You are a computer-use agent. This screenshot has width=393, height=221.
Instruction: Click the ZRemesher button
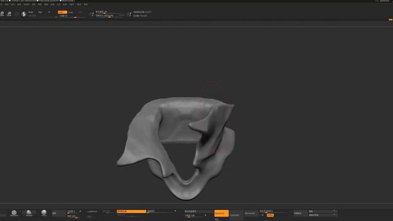pyautogui.click(x=251, y=213)
